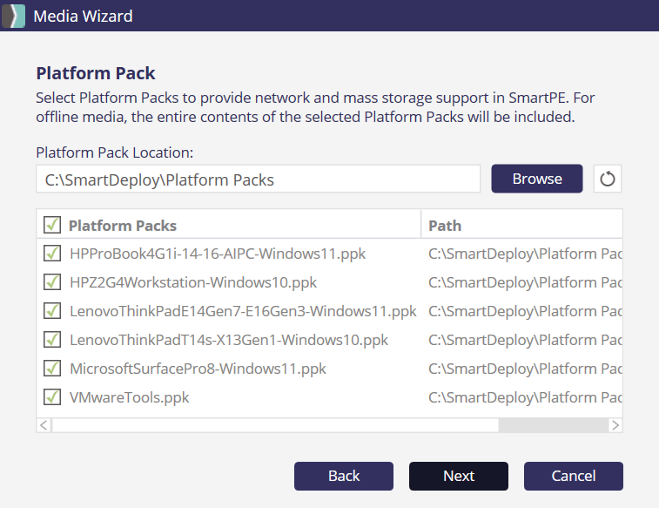Disable MicrosoftSurfacePro8-Windows11.ppk checkbox
This screenshot has width=659, height=508.
point(52,369)
